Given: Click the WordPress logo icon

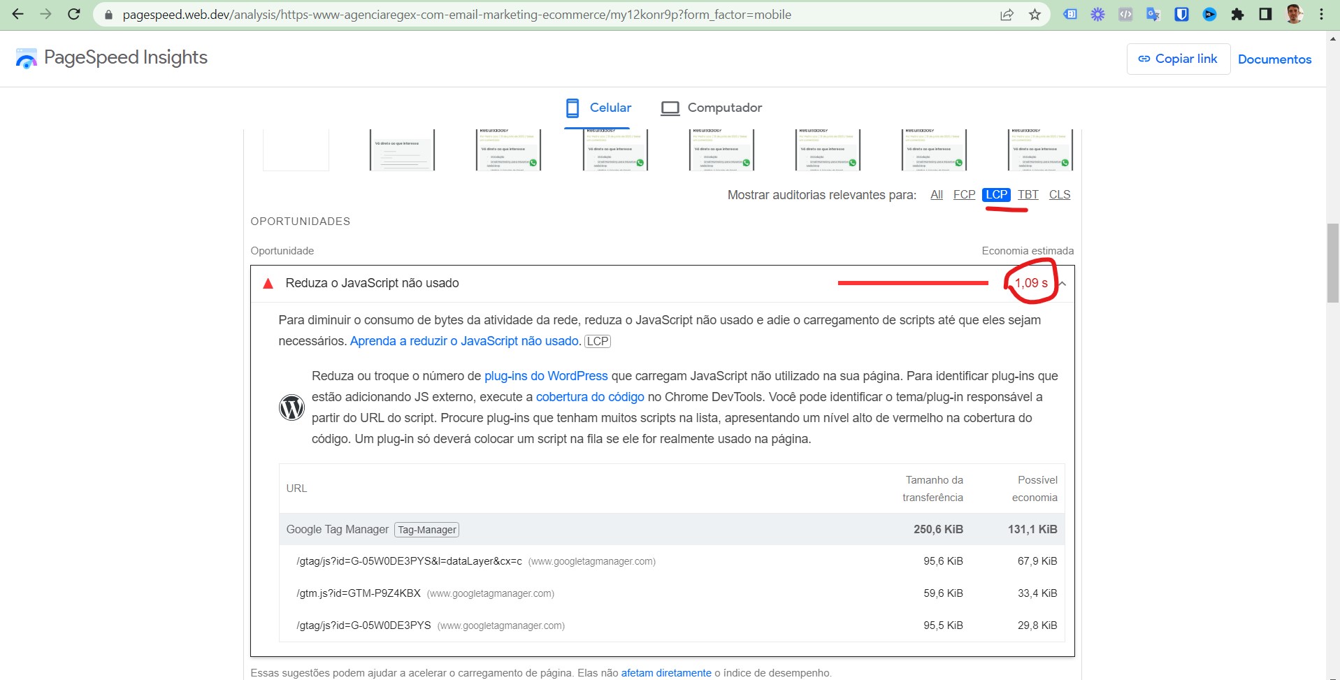Looking at the screenshot, I should (291, 407).
